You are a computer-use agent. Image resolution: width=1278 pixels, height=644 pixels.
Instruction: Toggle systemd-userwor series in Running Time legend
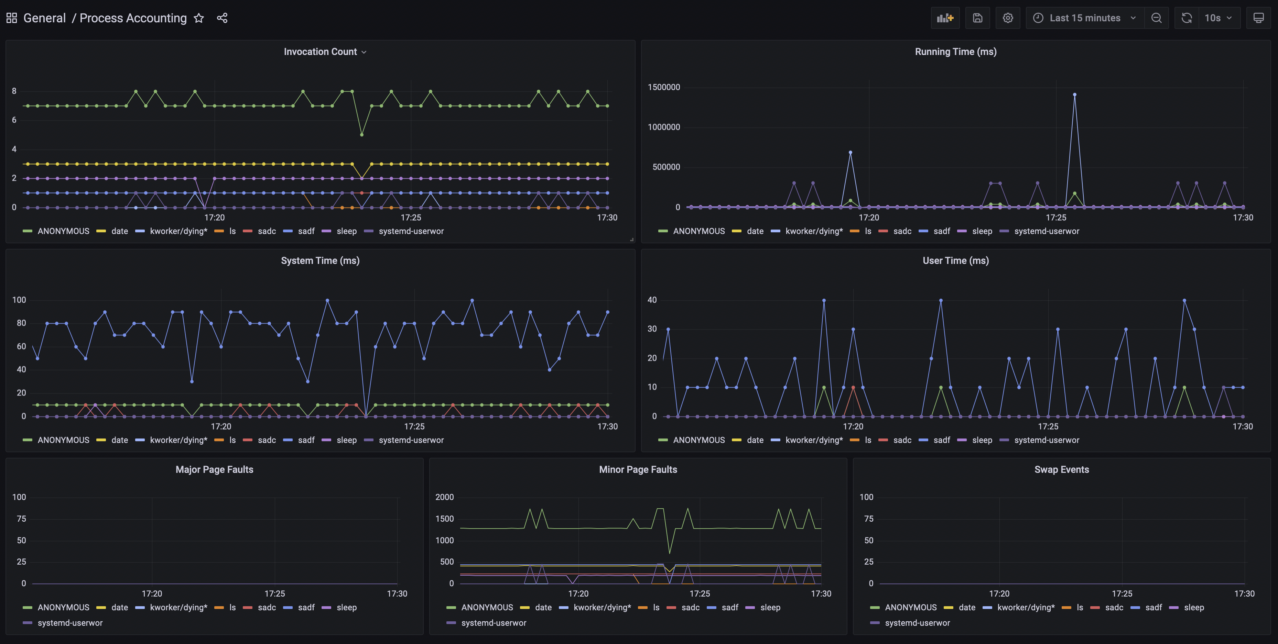[1046, 231]
